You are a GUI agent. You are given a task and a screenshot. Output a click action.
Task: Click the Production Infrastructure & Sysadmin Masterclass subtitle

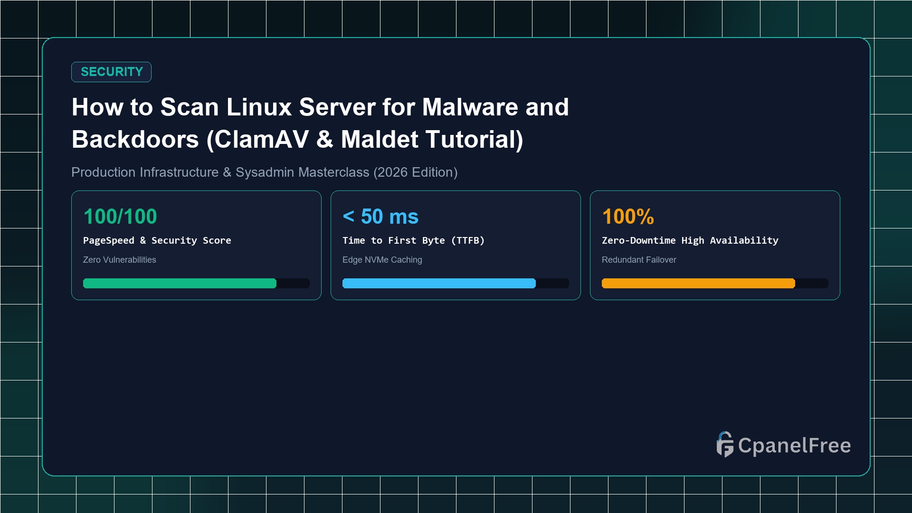coord(264,172)
